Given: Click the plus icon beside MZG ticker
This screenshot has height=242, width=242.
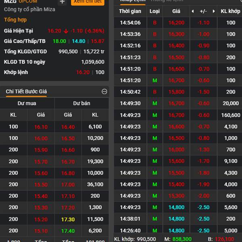Looking at the screenshot, I should (x=62, y=2).
